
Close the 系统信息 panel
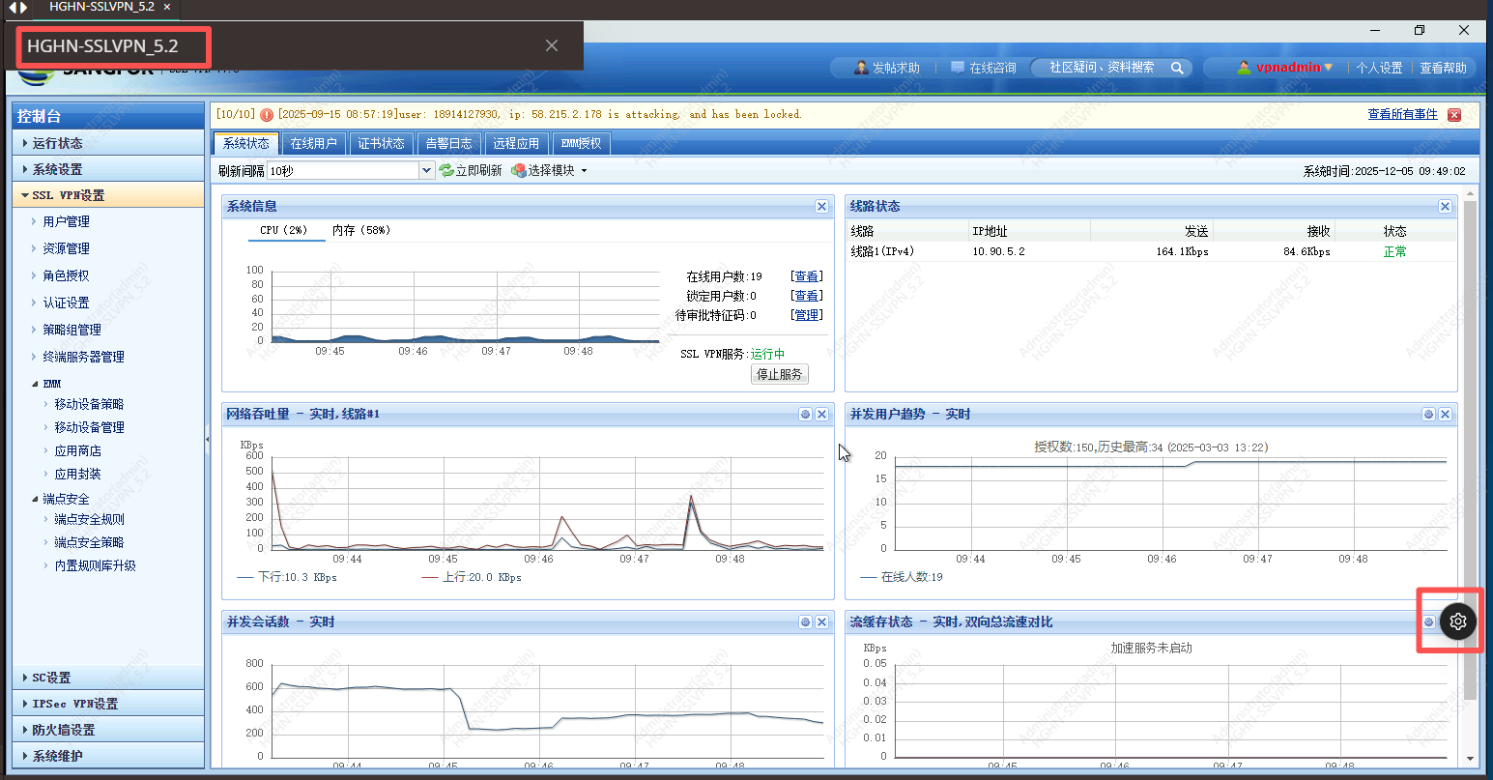(821, 206)
